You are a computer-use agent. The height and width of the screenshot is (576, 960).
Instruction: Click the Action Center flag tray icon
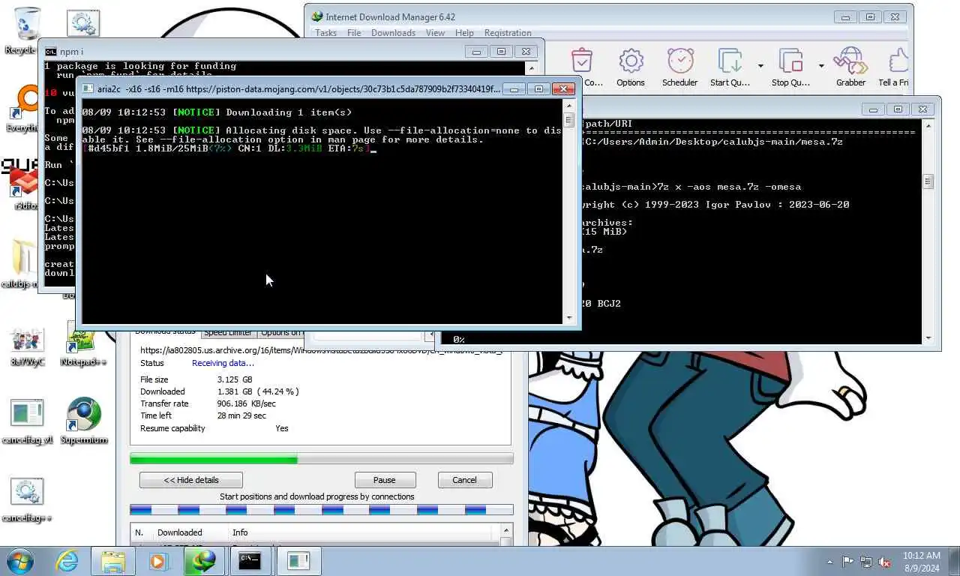pos(847,562)
